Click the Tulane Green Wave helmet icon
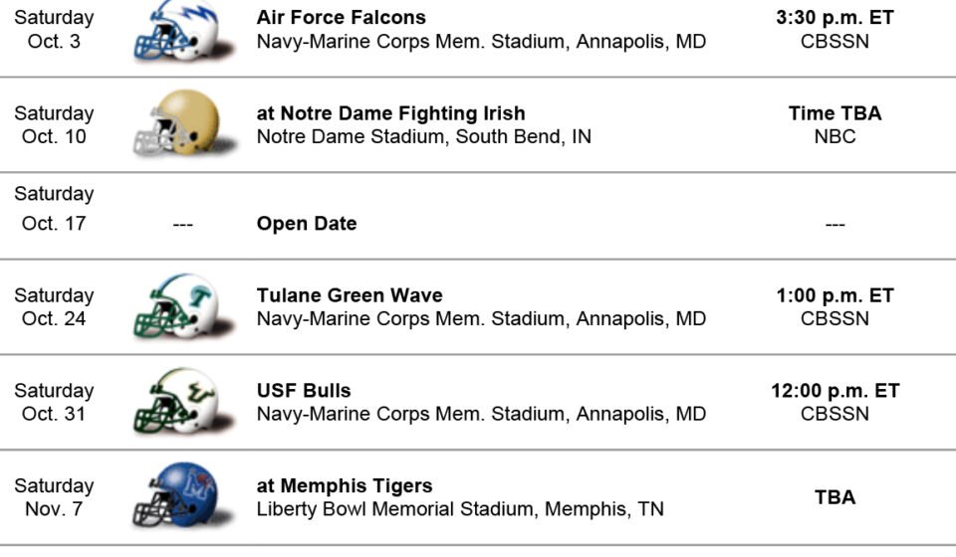This screenshot has height=557, width=956. tap(183, 306)
